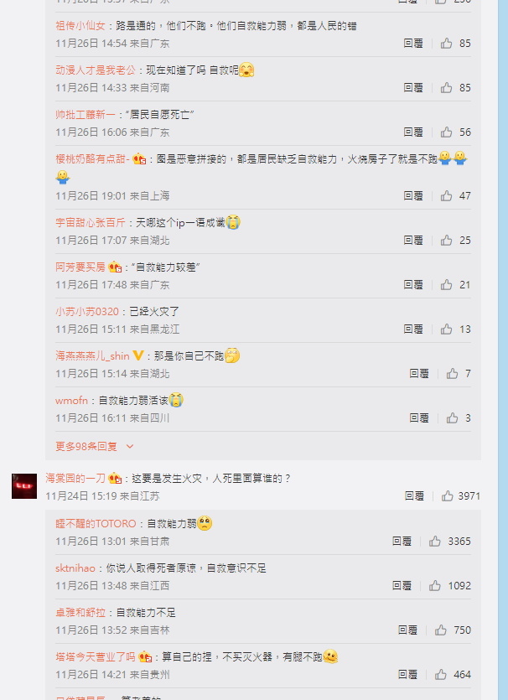Image resolution: width=508 pixels, height=700 pixels.
Task: Open 塔塔今天营业了吗 user profile
Action: coord(95,656)
